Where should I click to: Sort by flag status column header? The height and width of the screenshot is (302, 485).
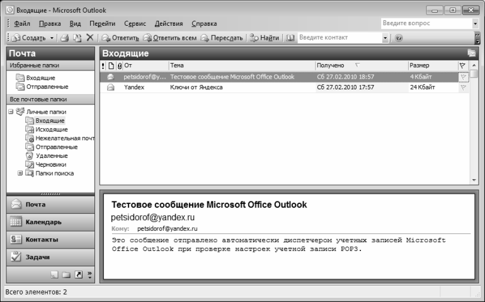click(x=462, y=65)
